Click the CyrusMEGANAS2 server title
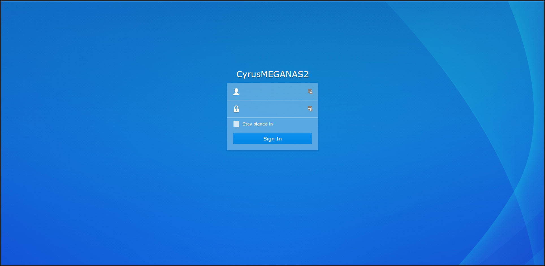Image resolution: width=545 pixels, height=266 pixels. tap(272, 74)
